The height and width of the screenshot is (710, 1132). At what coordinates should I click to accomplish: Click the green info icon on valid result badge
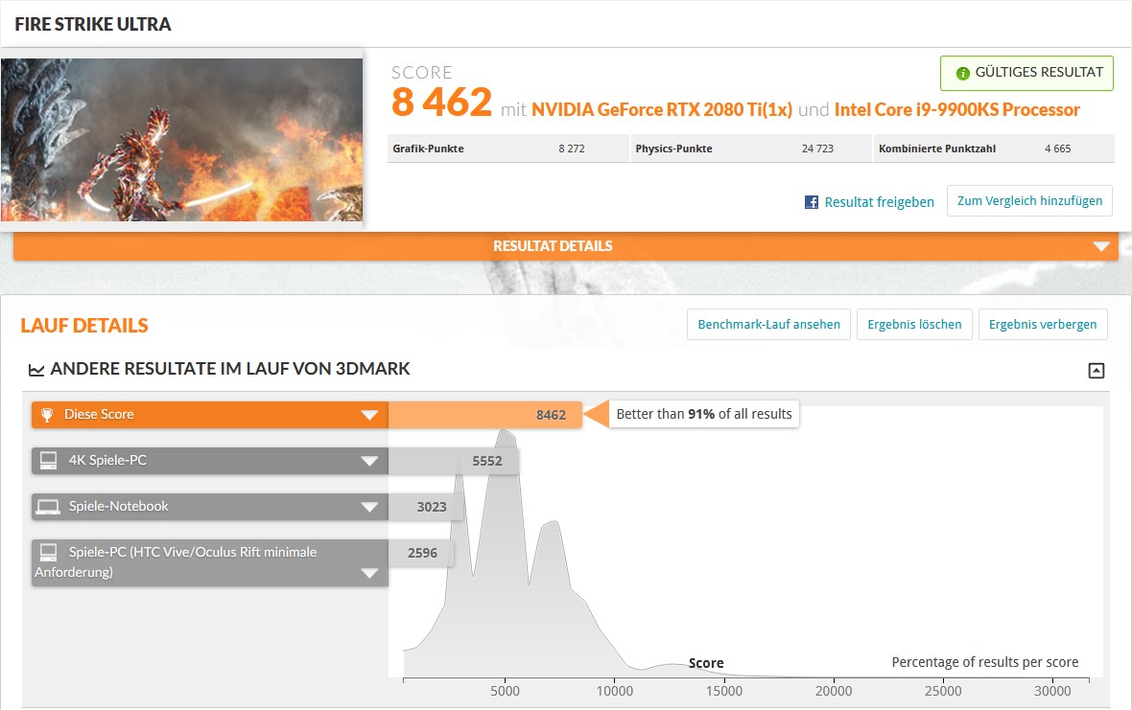(x=962, y=73)
